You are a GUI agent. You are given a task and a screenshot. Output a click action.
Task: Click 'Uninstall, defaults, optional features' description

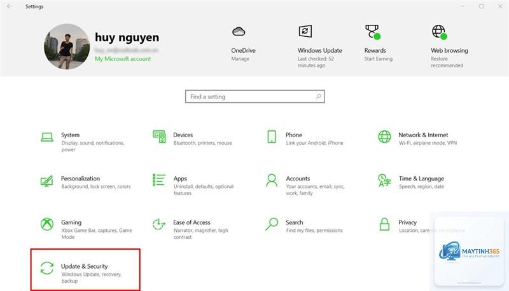click(204, 189)
